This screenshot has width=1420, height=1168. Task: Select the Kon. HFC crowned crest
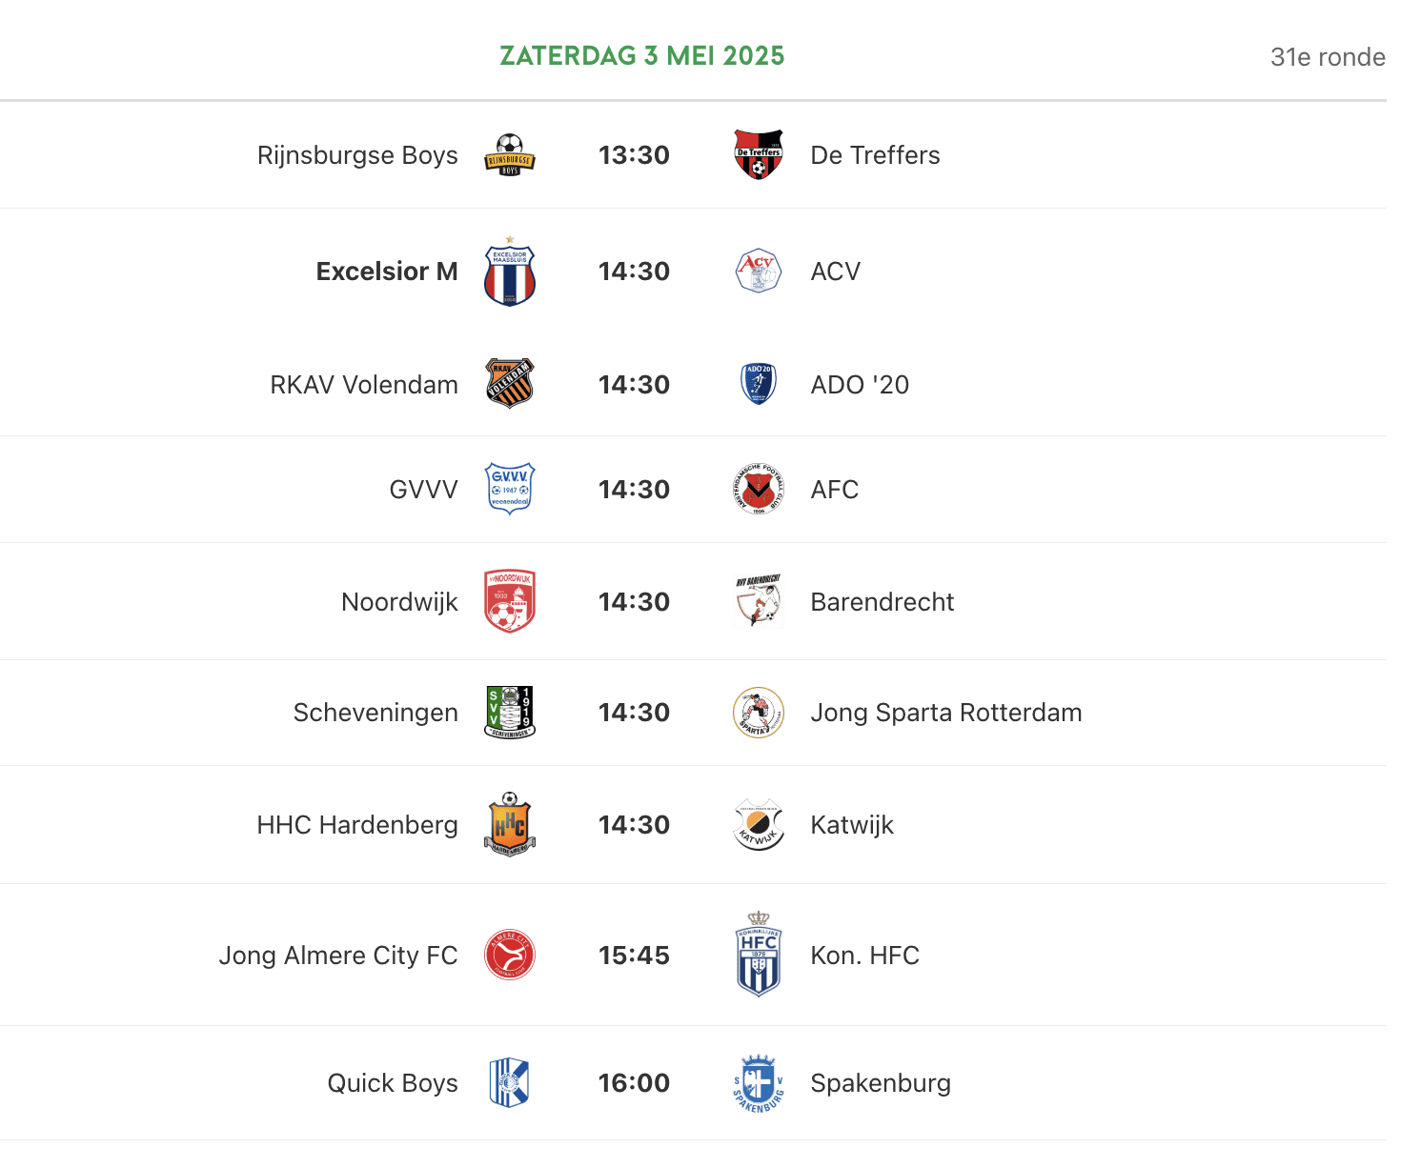tap(759, 955)
